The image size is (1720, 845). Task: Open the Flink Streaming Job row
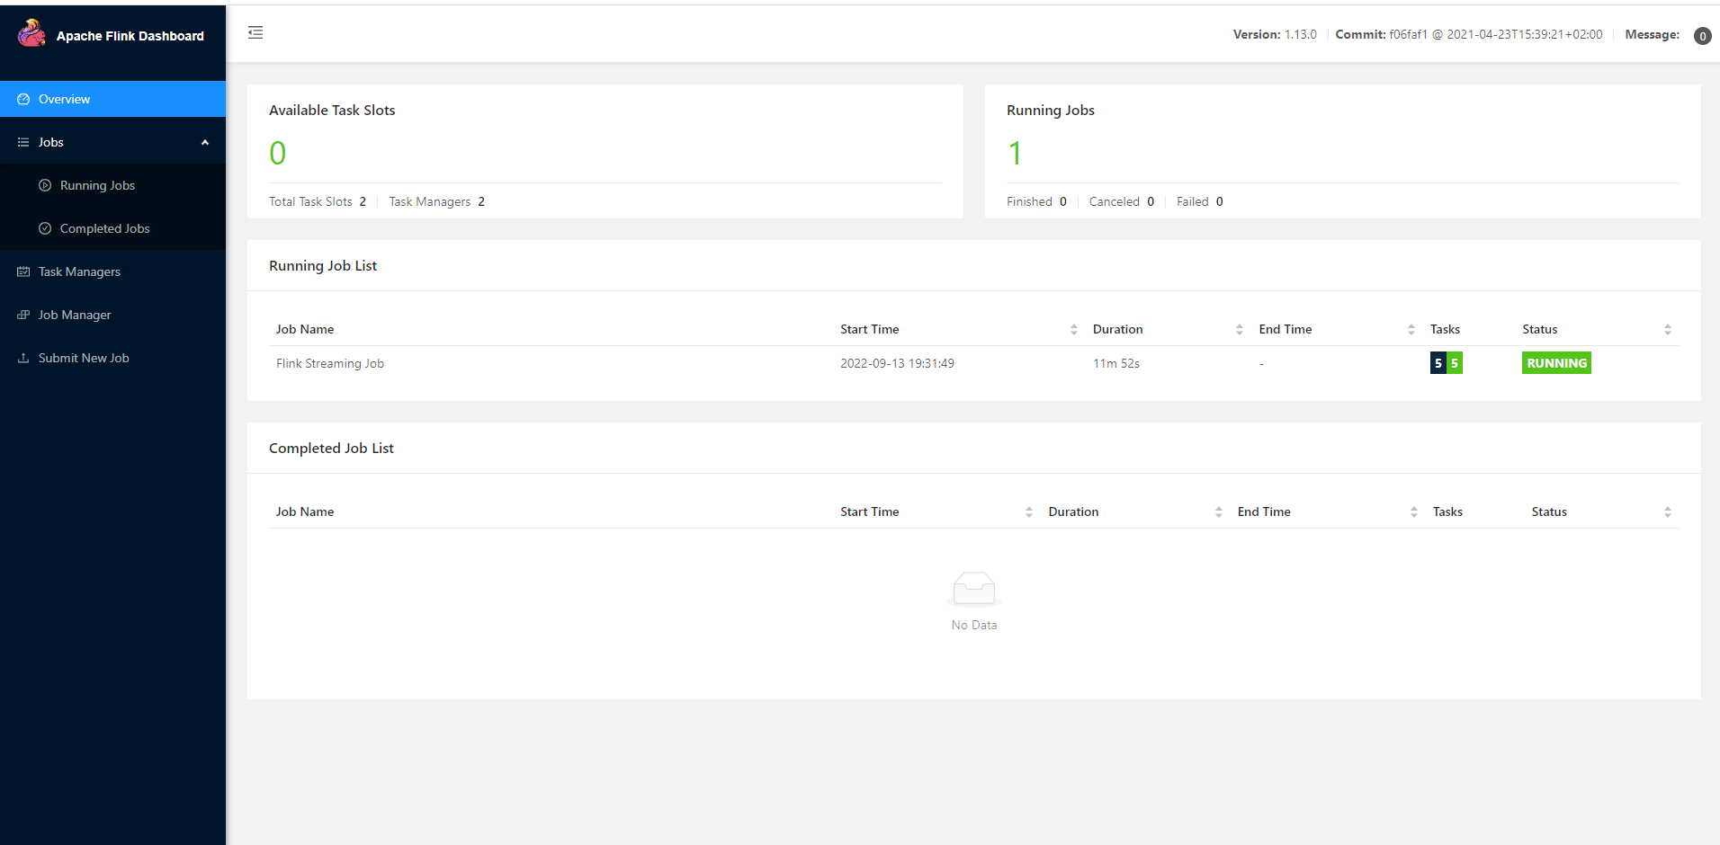973,363
